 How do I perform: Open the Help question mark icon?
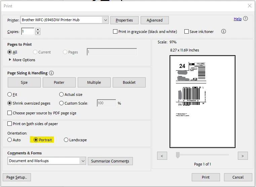[245, 18]
